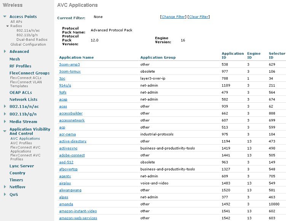
Task: Open the afpovertcp application link
Action: coord(69,169)
